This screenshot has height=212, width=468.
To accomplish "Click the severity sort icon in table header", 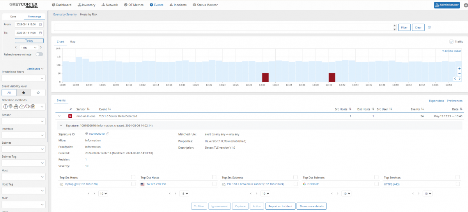I will pyautogui.click(x=71, y=109).
